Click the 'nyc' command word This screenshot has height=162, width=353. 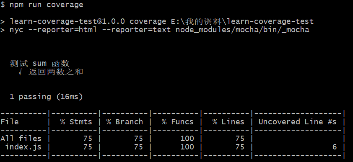point(16,30)
